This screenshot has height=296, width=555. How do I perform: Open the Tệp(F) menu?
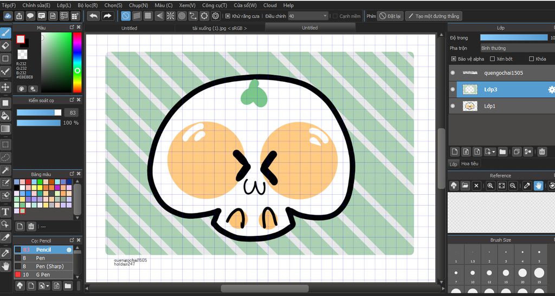coord(9,5)
